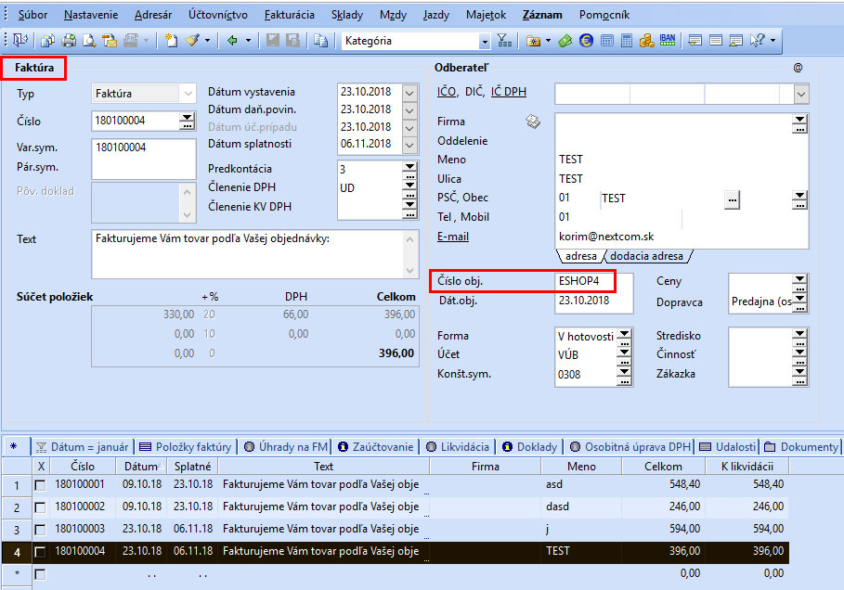Click the new record icon with star
The image size is (844, 590).
click(x=171, y=40)
